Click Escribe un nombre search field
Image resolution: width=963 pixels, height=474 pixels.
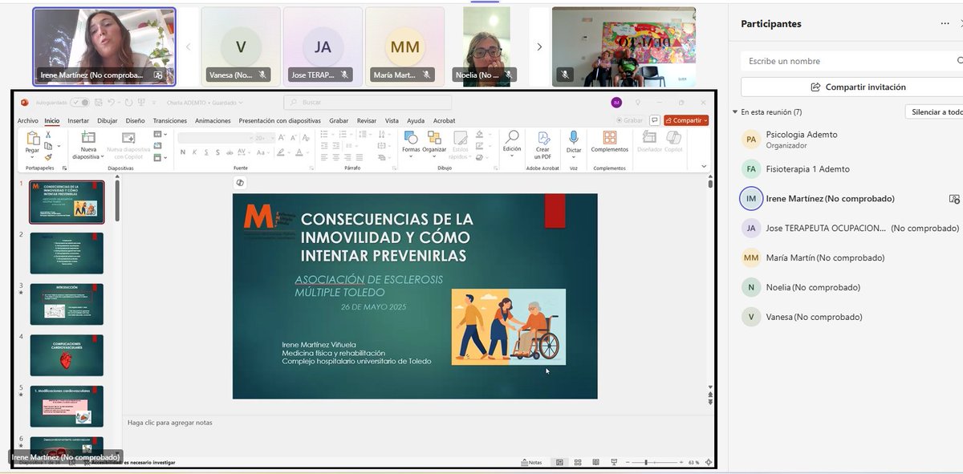(x=851, y=61)
